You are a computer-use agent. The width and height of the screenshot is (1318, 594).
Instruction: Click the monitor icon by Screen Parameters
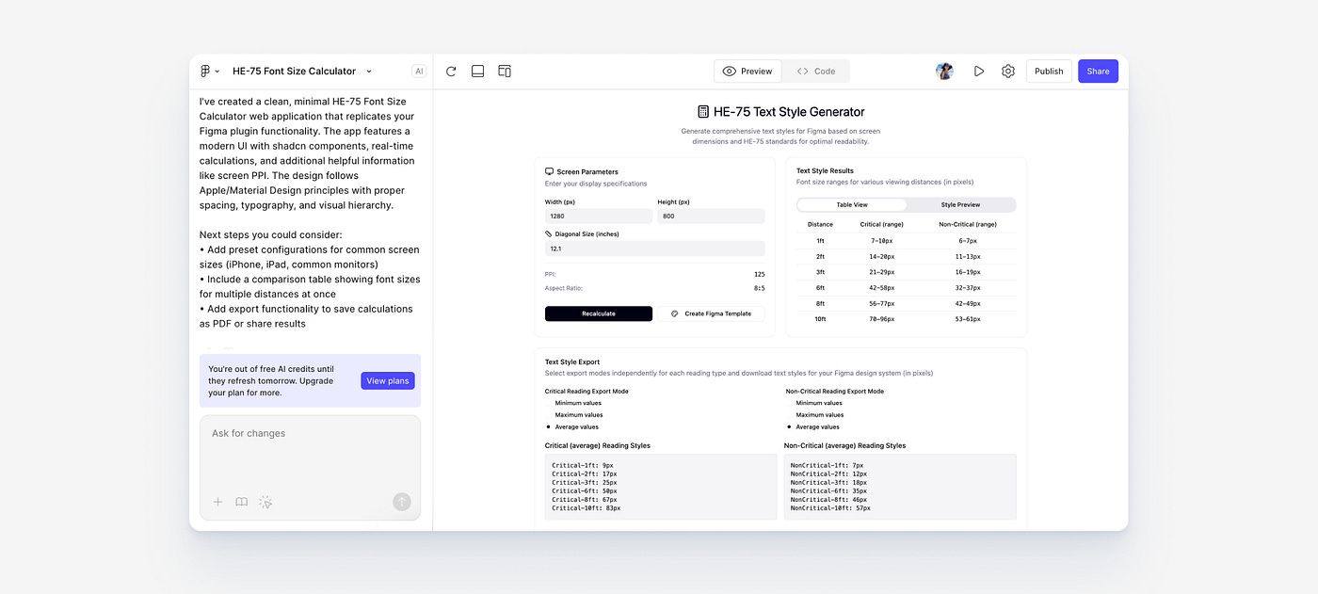coord(549,171)
